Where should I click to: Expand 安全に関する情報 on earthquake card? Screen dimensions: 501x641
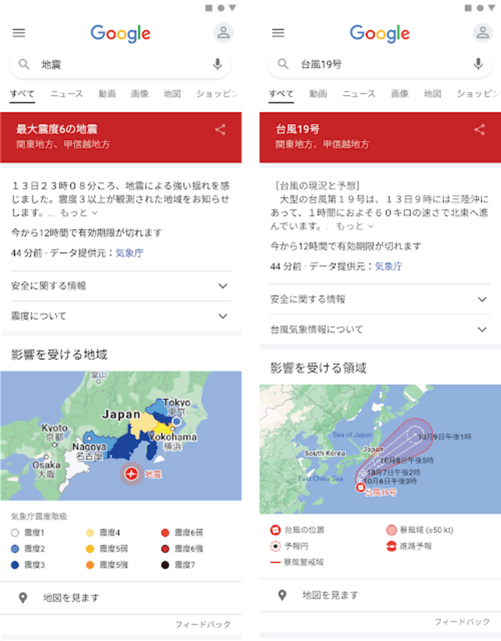121,286
